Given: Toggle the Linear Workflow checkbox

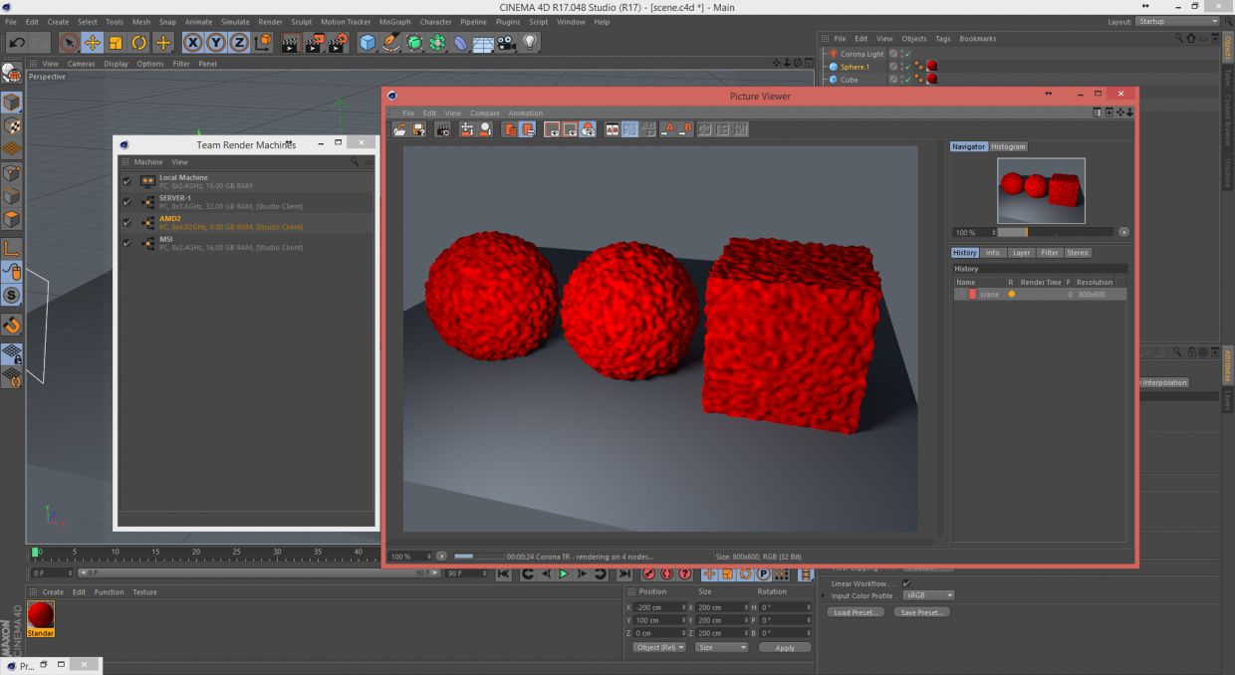Looking at the screenshot, I should [906, 583].
